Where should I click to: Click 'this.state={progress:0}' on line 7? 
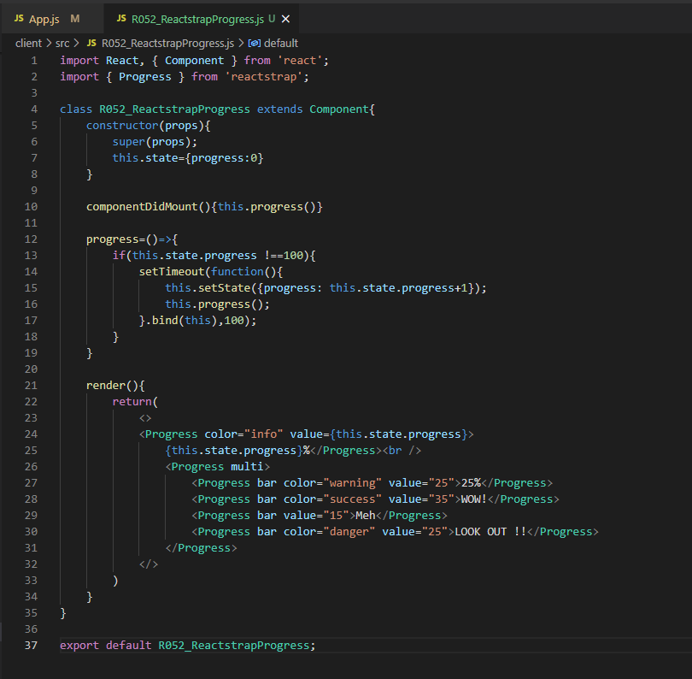(x=188, y=158)
